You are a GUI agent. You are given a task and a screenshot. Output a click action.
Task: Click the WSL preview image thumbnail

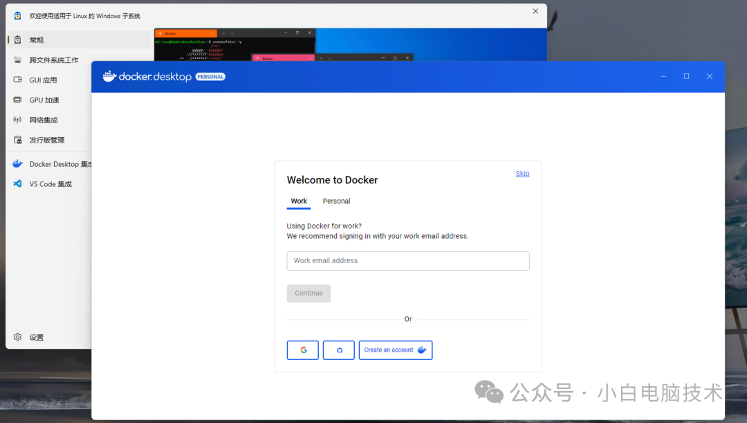[x=350, y=44]
